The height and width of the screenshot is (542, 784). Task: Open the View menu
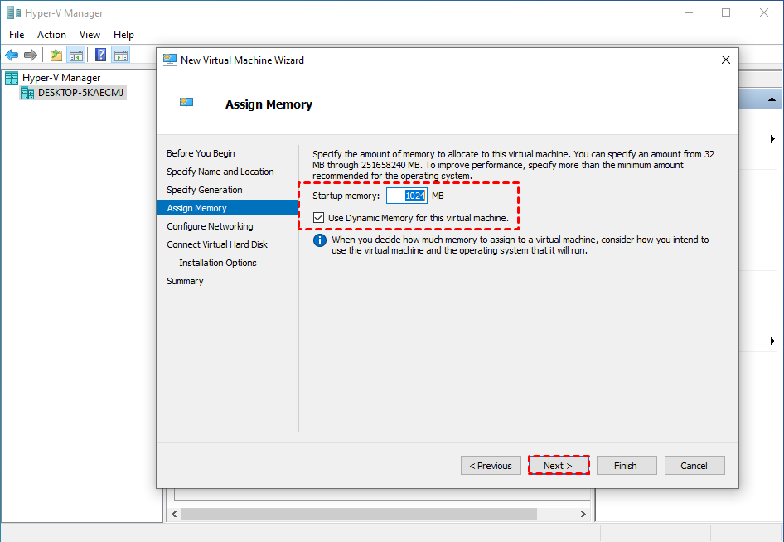(x=90, y=35)
